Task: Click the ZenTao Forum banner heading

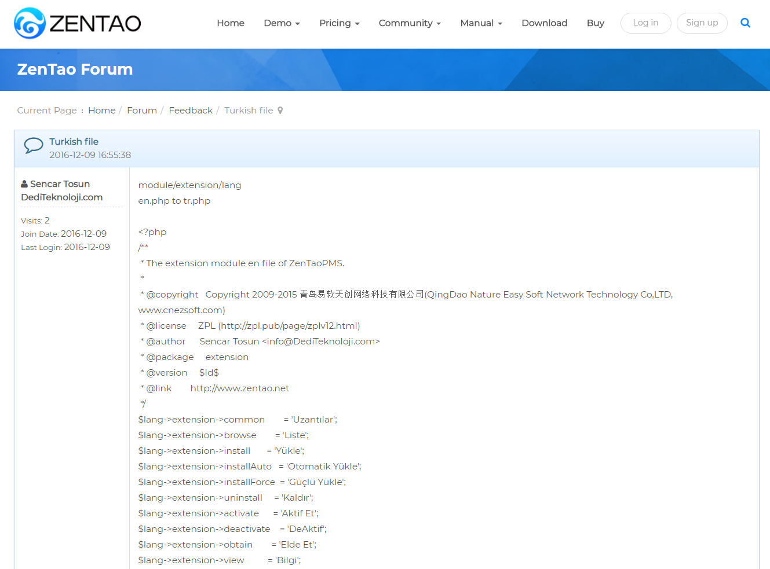Action: coord(75,69)
